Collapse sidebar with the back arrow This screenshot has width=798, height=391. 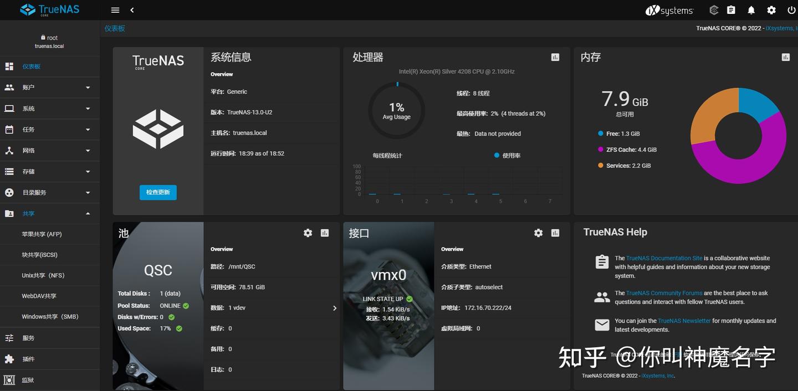pos(132,9)
